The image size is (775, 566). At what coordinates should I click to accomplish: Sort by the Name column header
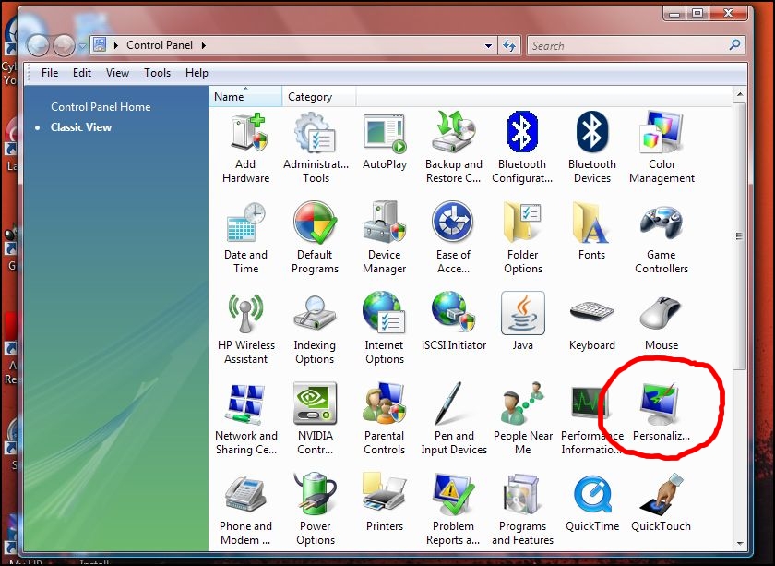[245, 96]
